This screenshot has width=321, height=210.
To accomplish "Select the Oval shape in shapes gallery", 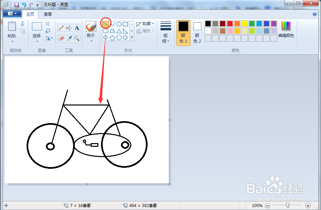I will [x=119, y=24].
